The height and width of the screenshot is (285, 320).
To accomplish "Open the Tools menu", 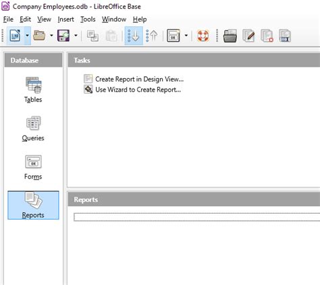I will tap(88, 20).
